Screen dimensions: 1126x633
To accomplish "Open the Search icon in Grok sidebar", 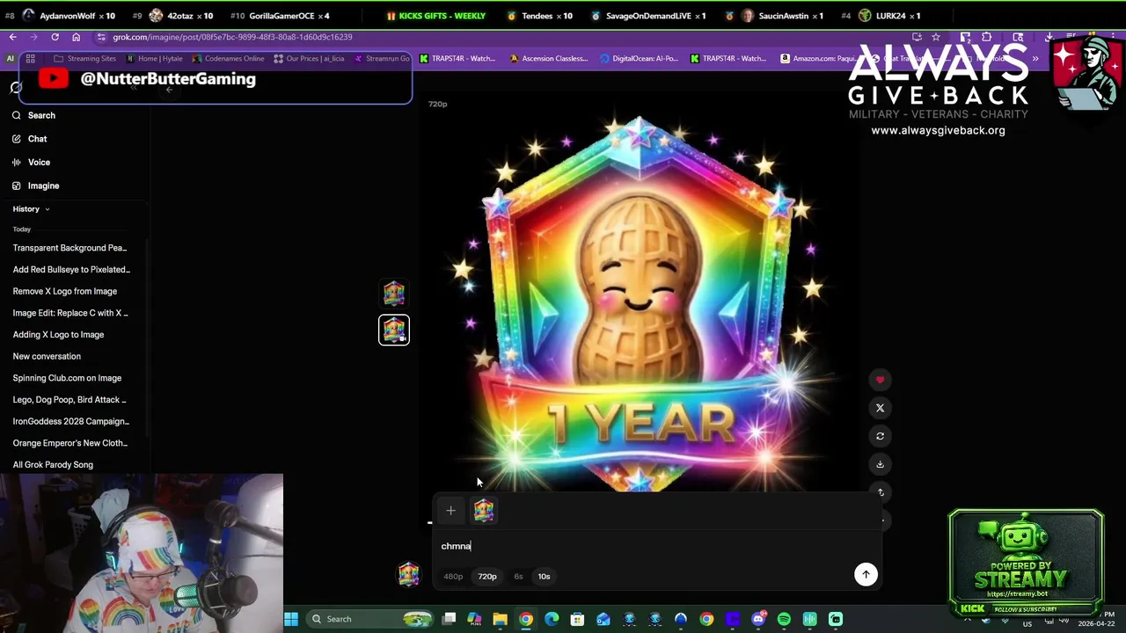I will 17,115.
